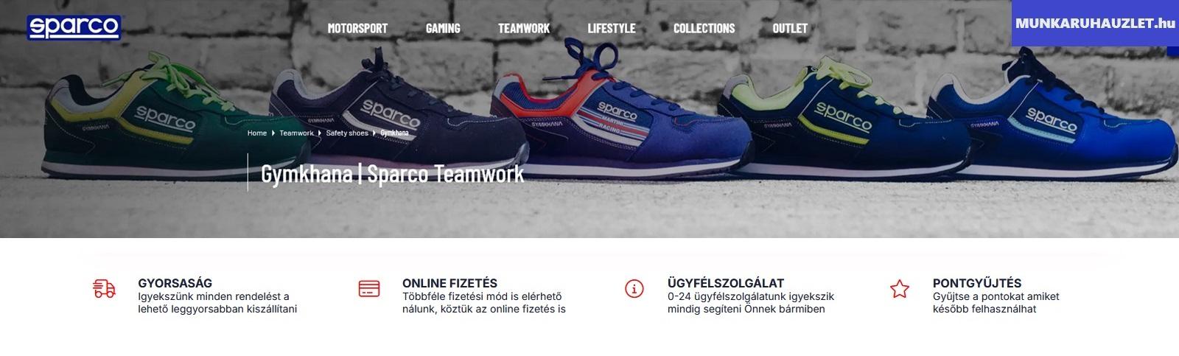Click the GYORSASÁG heading
The image size is (1179, 356).
point(175,283)
